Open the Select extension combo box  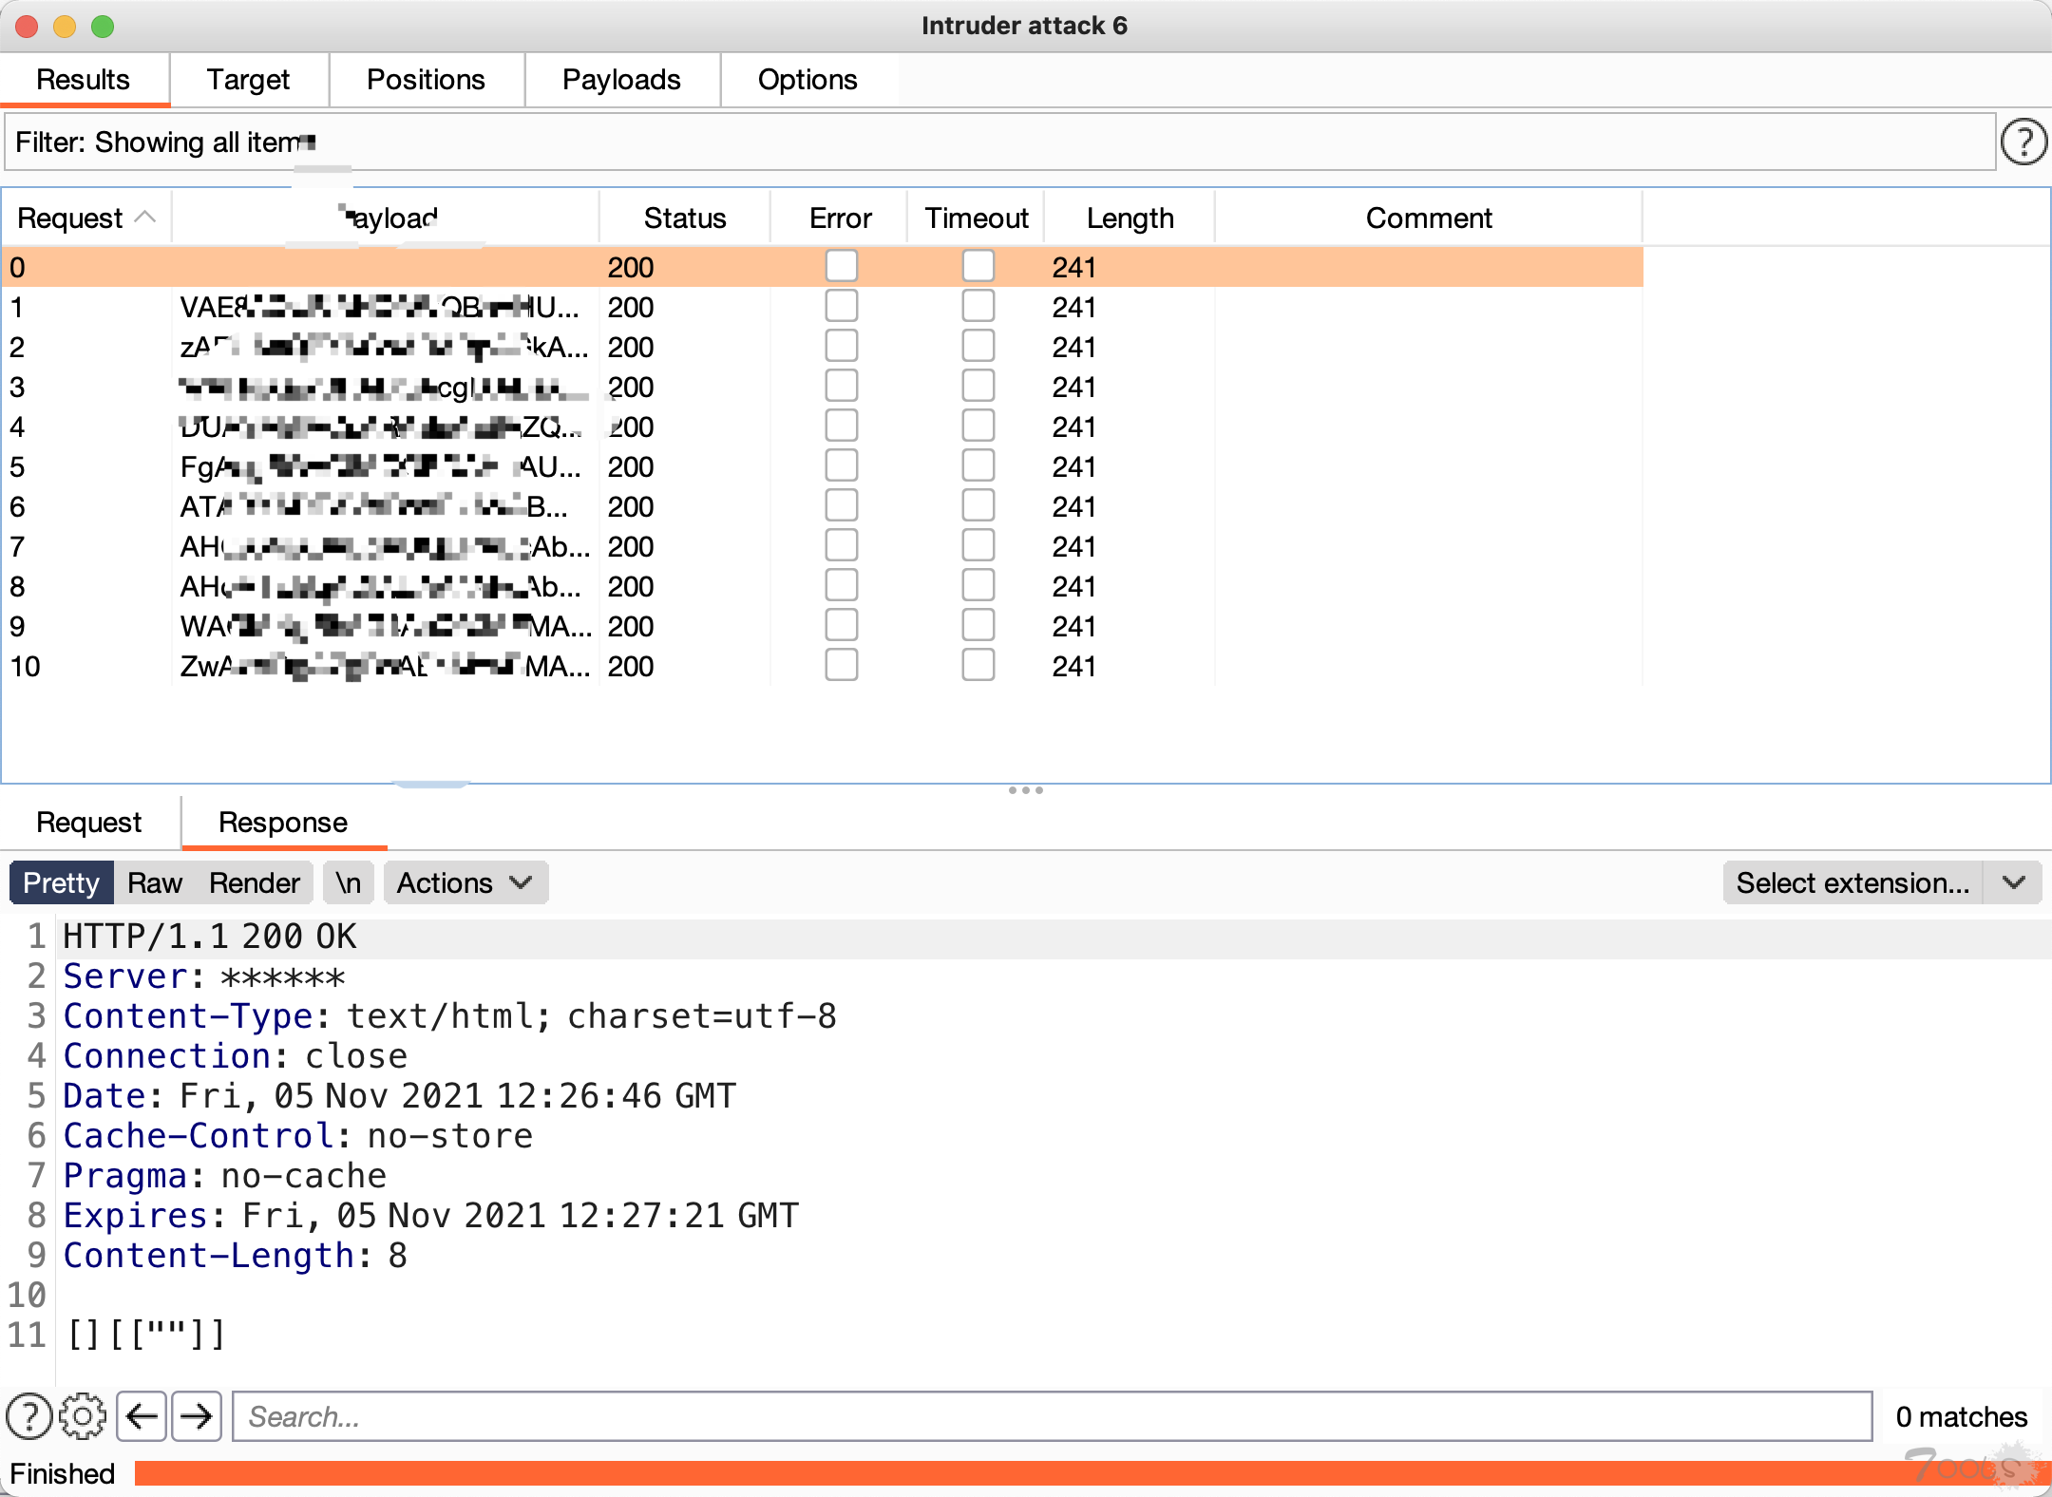tap(1852, 882)
